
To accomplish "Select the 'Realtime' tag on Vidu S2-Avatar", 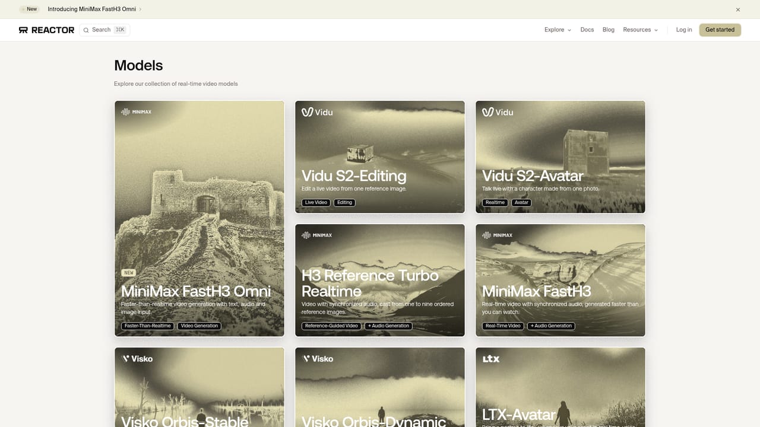I will (495, 202).
